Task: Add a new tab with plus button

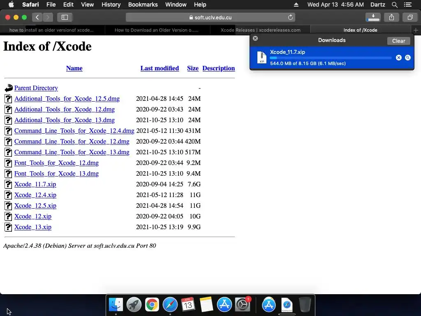Action: 416,30
